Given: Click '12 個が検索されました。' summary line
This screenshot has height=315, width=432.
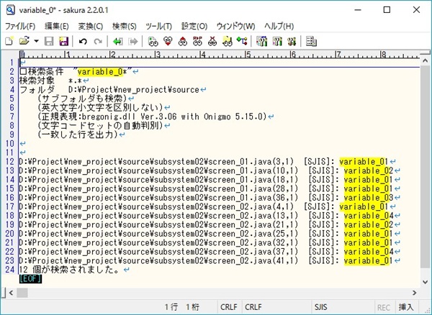Looking at the screenshot, I should (x=74, y=270).
